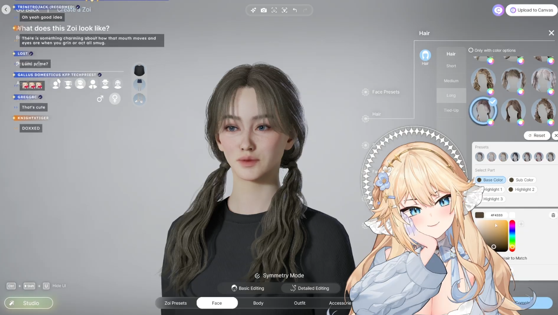Toggle Symmetry Mode

[x=279, y=276]
